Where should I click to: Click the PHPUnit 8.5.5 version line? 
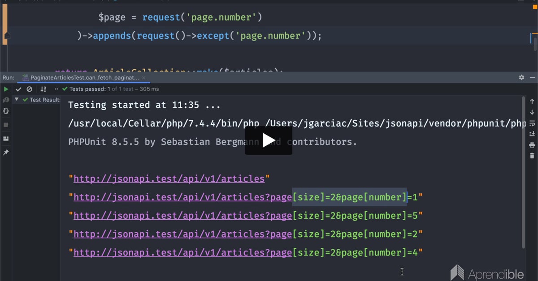[213, 142]
